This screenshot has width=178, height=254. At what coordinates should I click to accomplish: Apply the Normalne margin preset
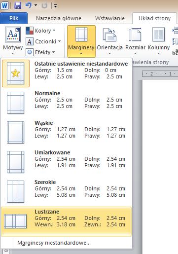click(x=67, y=103)
